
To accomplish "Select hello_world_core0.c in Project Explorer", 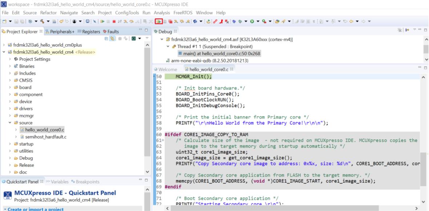I will point(42,130).
